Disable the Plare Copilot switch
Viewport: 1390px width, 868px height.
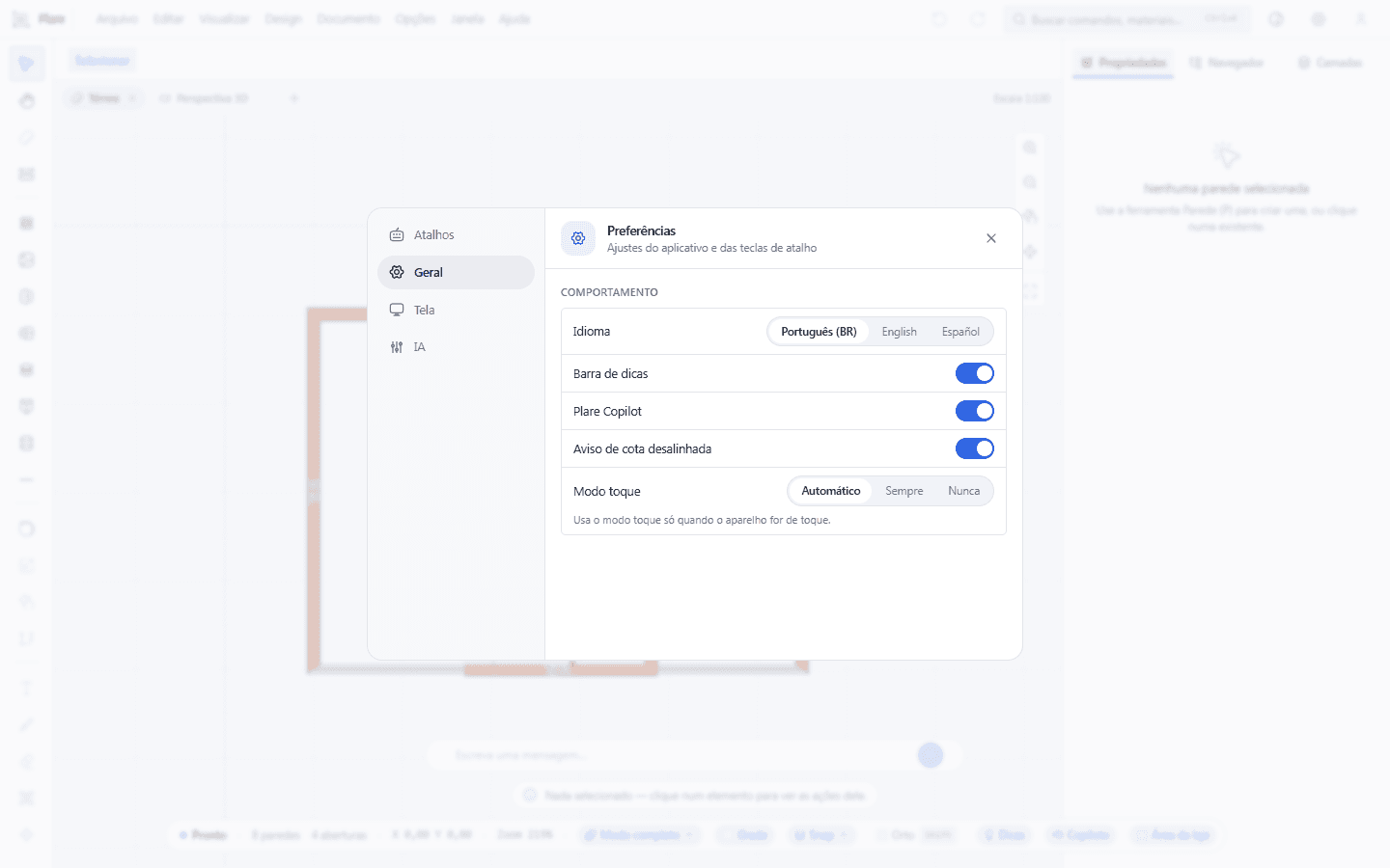click(x=975, y=411)
